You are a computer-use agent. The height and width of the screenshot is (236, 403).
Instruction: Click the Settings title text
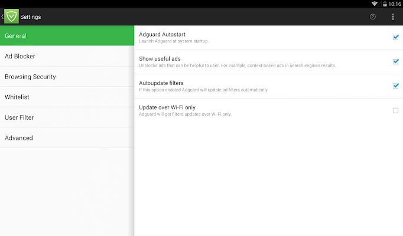(x=31, y=17)
